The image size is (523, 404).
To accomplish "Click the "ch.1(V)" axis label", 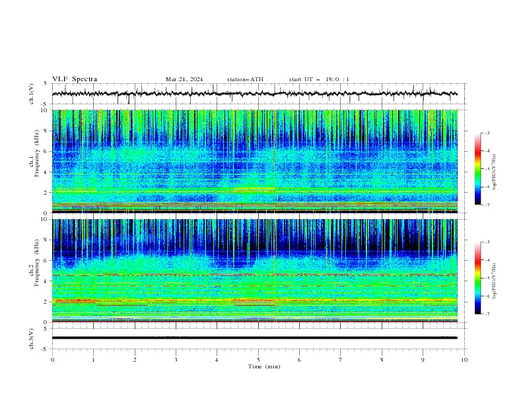I will tap(32, 94).
